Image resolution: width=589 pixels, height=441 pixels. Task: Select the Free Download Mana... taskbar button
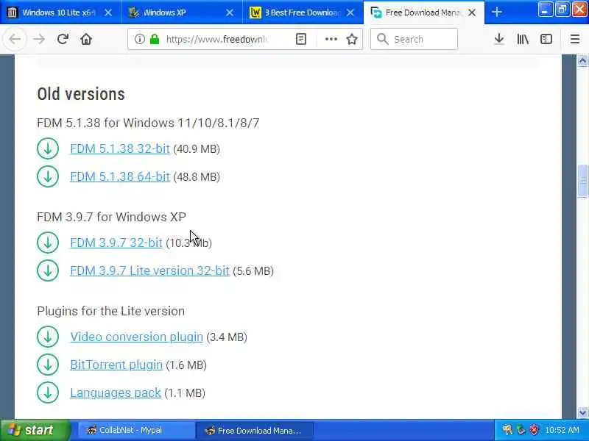tap(255, 430)
